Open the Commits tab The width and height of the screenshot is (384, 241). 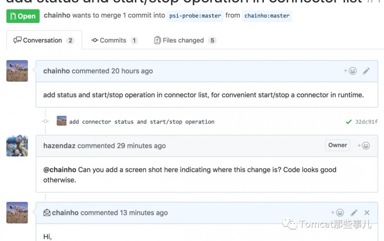click(114, 40)
